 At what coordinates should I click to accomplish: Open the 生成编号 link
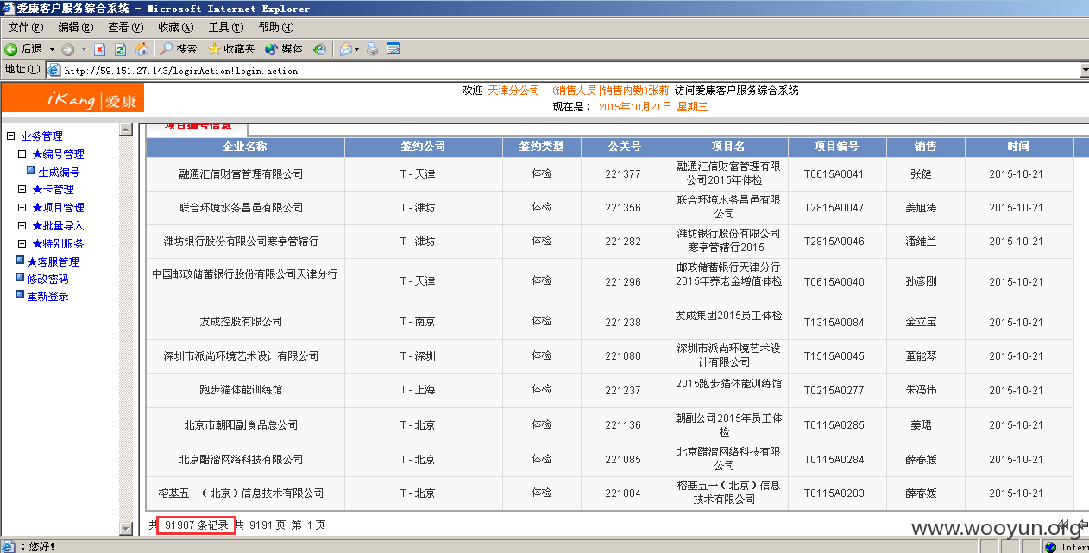click(59, 172)
